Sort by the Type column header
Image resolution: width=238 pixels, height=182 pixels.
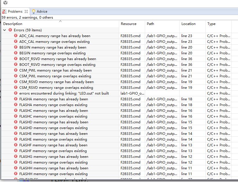[x=211, y=24]
